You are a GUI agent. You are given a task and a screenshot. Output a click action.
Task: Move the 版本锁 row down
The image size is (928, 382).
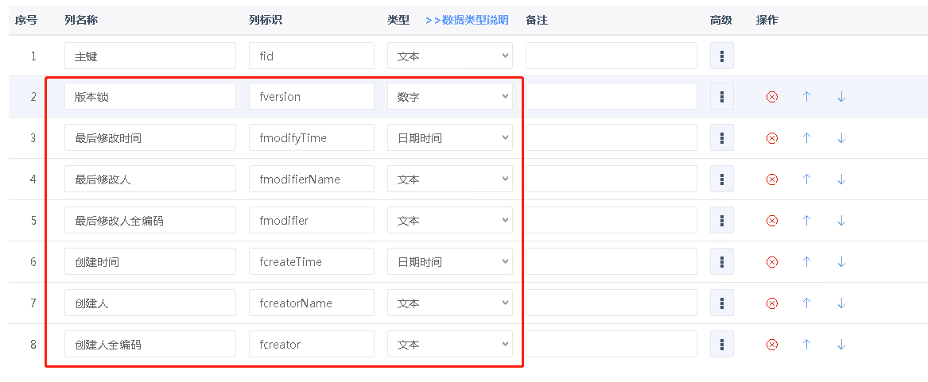pyautogui.click(x=841, y=97)
